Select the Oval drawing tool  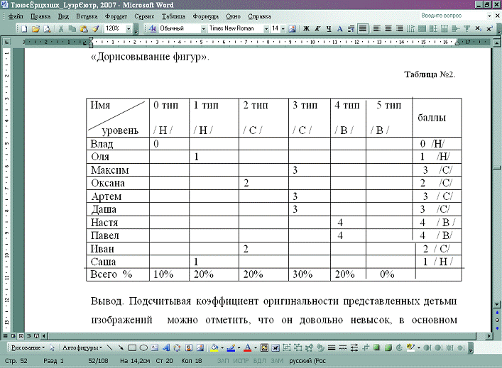tap(143, 348)
